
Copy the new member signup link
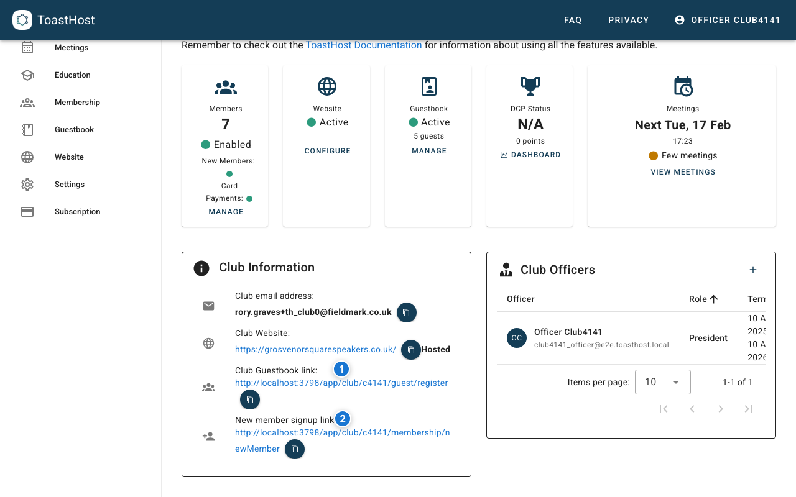click(x=295, y=449)
